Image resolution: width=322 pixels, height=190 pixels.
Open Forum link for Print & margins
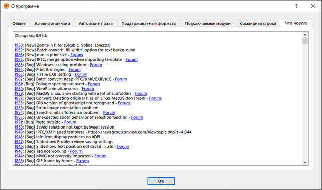click(x=75, y=70)
